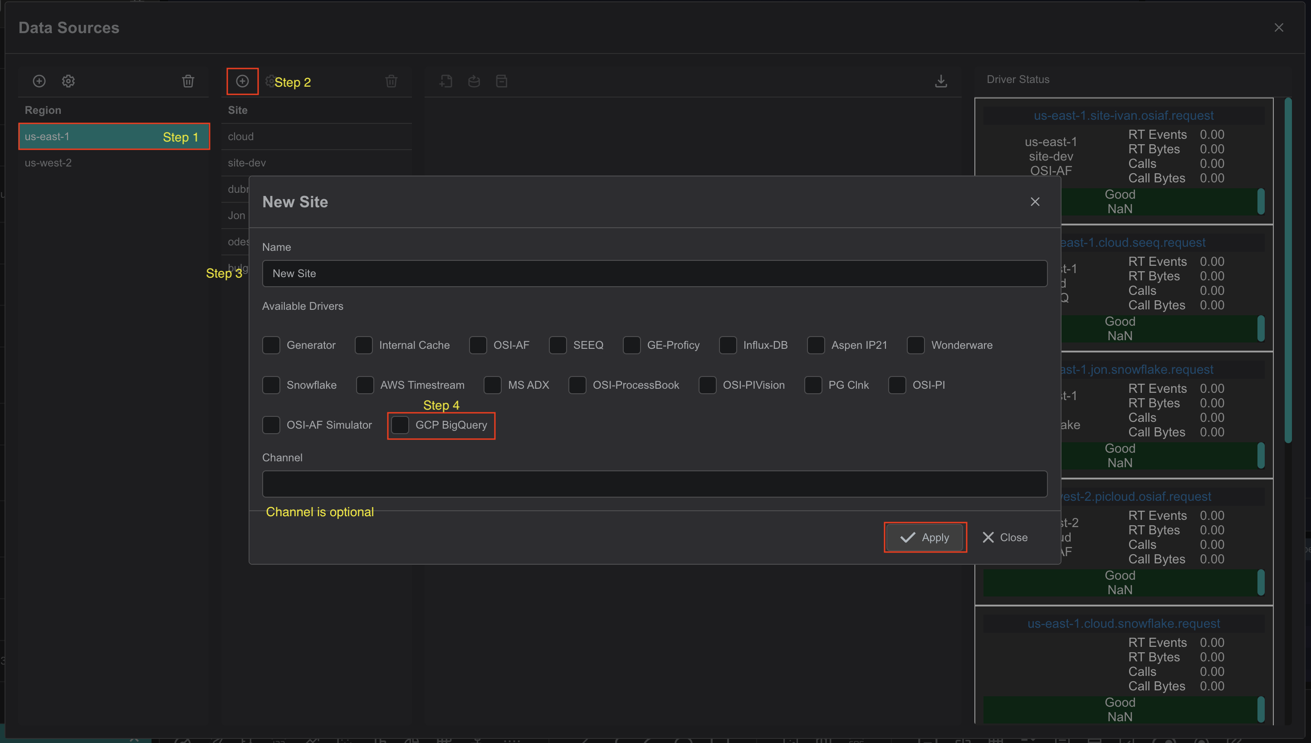Click the archive box toolbar icon

click(502, 81)
